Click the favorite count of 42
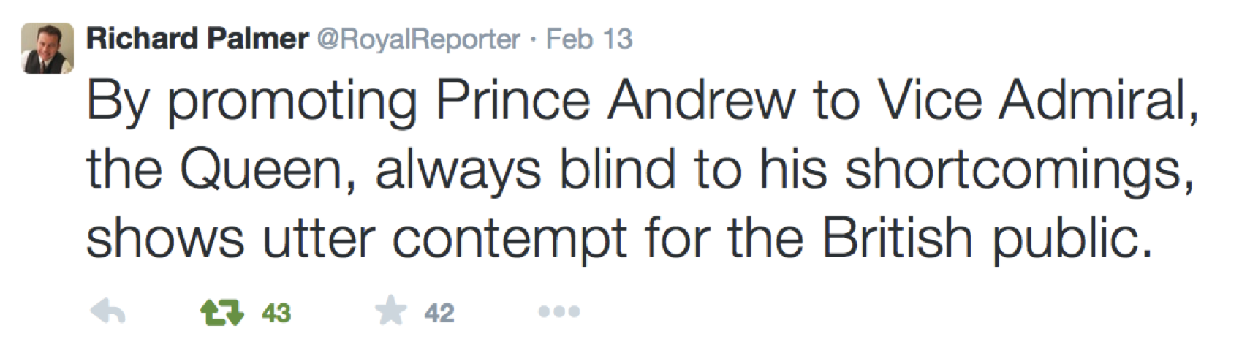This screenshot has height=361, width=1250. click(x=439, y=313)
